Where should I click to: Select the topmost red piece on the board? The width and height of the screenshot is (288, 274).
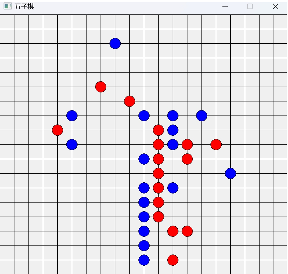(101, 87)
